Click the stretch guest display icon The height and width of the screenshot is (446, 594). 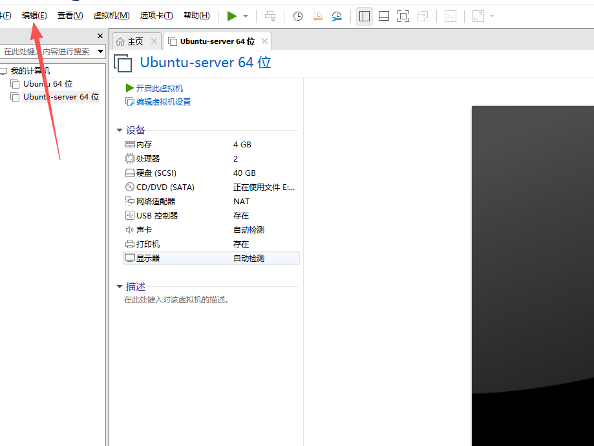(x=478, y=16)
